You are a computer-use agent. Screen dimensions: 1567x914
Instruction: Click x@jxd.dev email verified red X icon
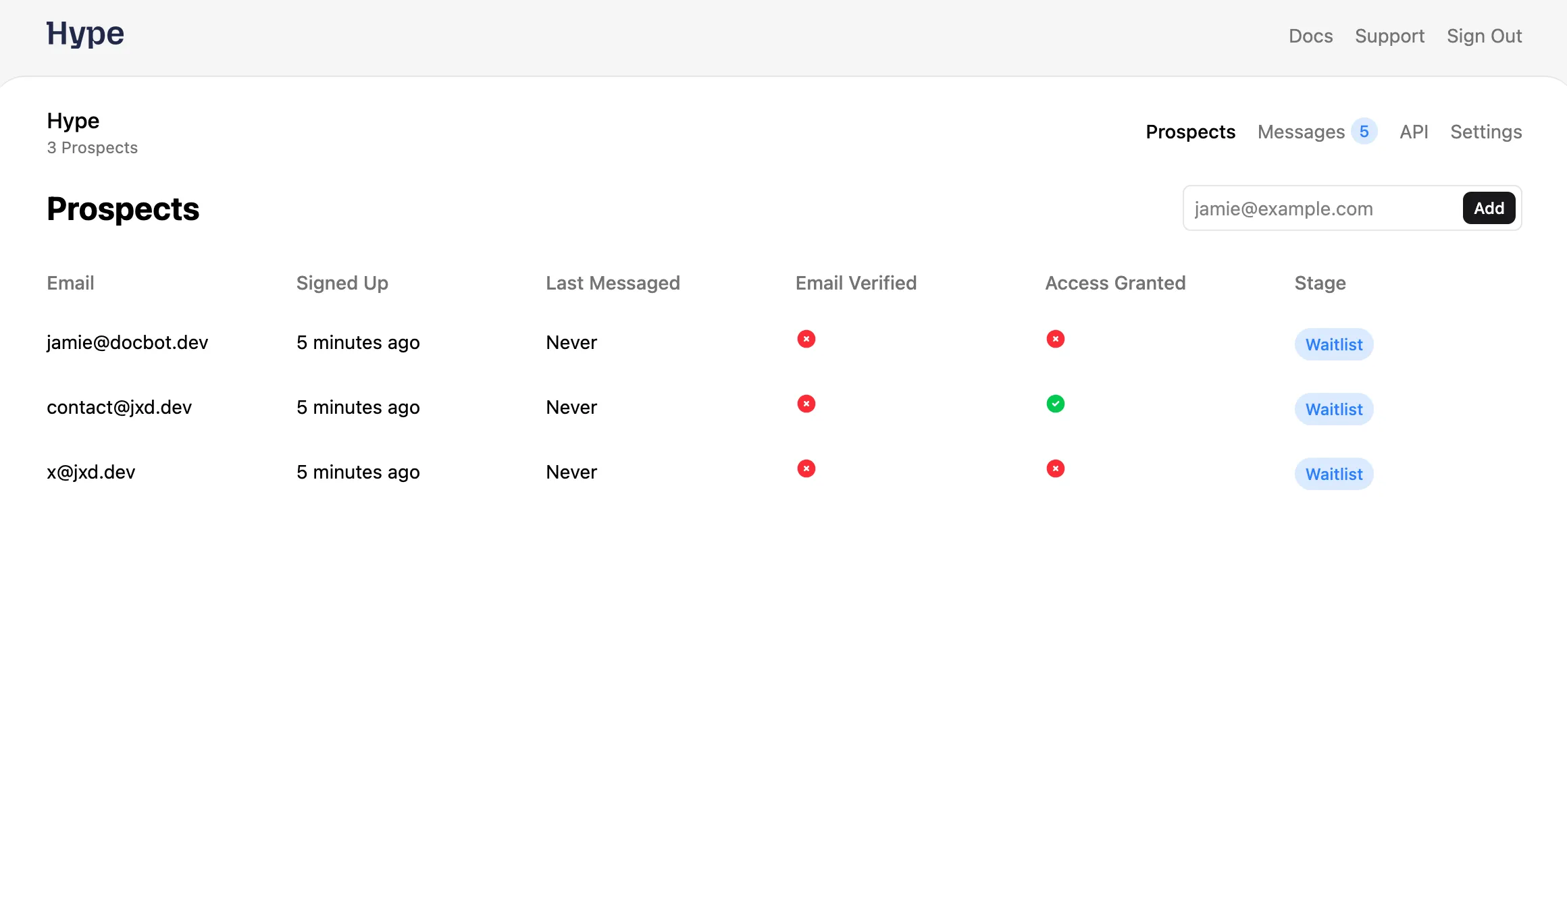806,468
